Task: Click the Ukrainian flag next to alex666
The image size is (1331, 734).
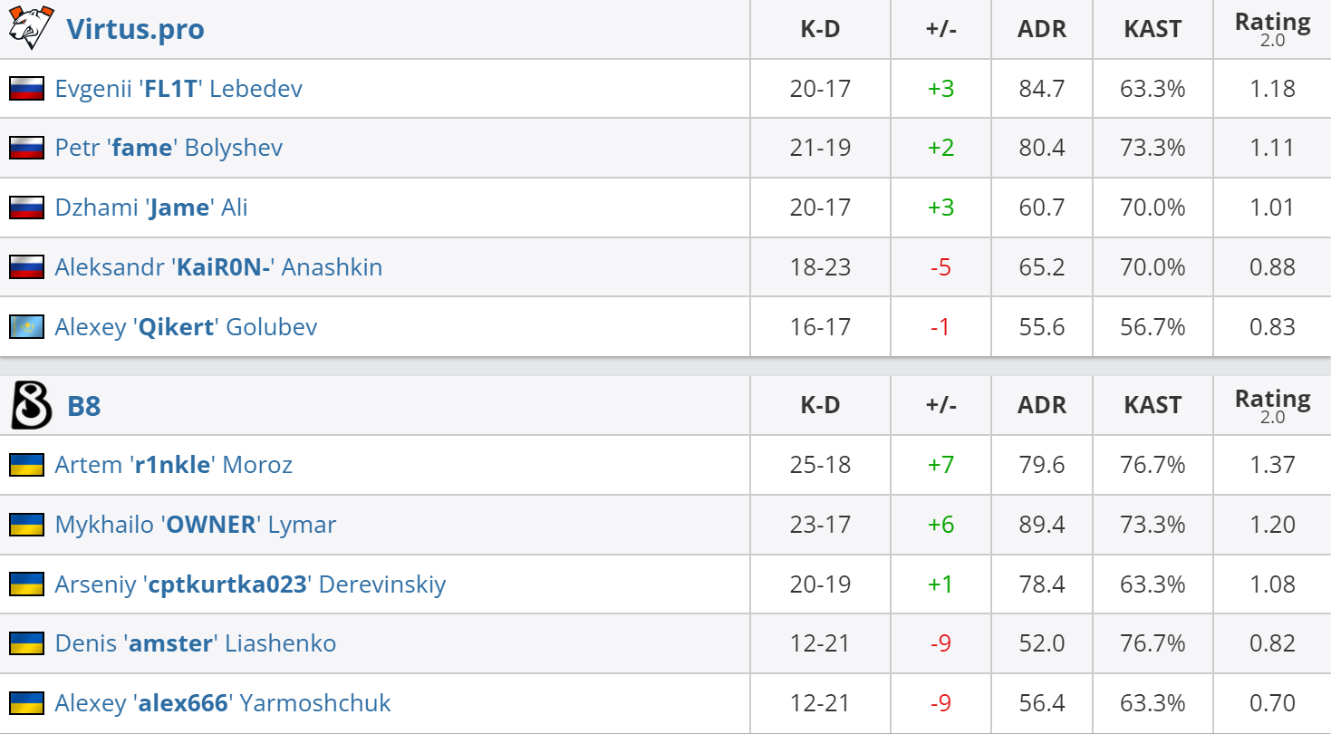Action: (27, 703)
